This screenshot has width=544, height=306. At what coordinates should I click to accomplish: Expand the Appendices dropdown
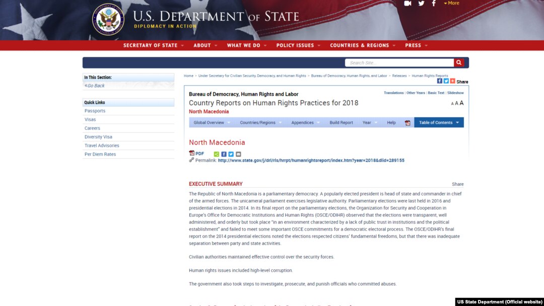[305, 123]
